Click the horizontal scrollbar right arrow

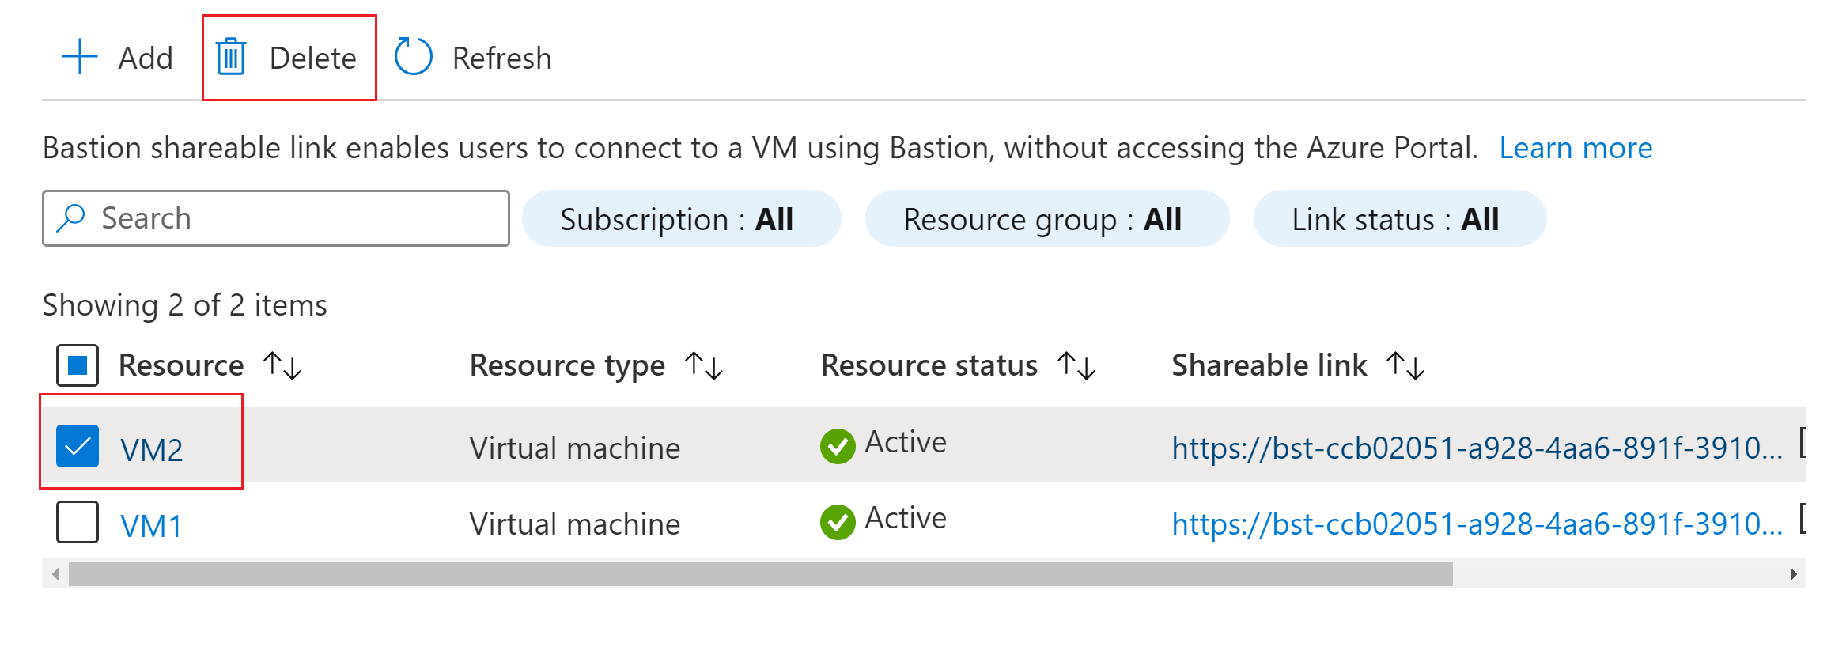(x=1793, y=574)
